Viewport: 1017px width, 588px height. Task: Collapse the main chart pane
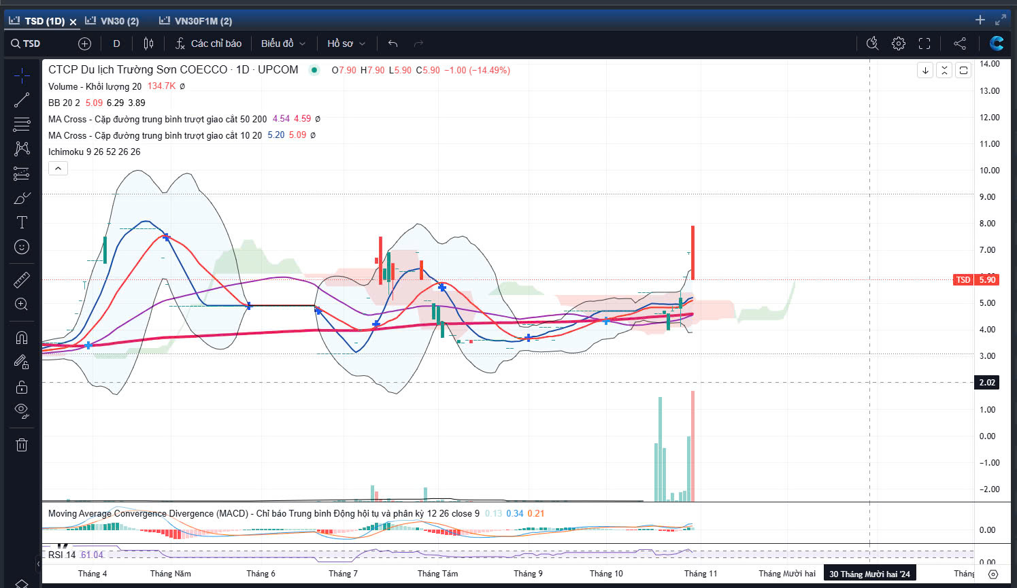944,70
